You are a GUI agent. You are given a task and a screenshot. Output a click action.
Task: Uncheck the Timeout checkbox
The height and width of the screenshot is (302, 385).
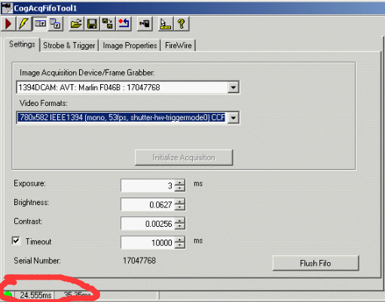16,241
